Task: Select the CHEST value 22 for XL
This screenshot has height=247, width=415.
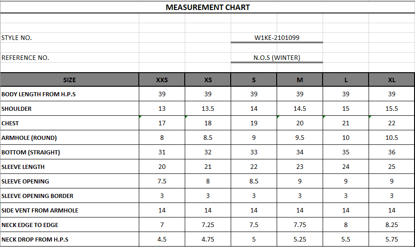Action: [392, 123]
